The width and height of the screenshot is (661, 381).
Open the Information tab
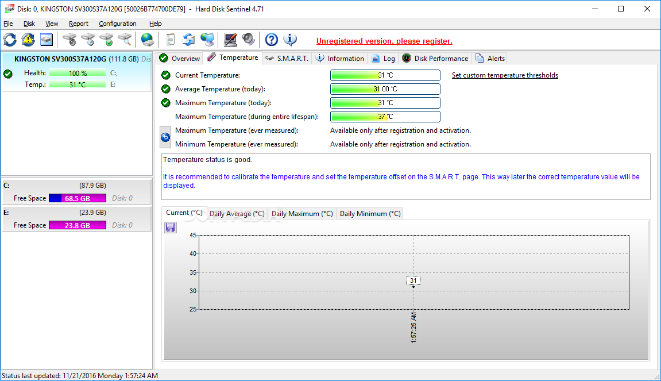pos(340,58)
